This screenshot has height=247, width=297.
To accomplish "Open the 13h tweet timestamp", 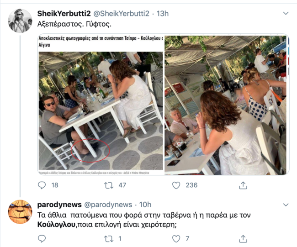I will (x=163, y=14).
